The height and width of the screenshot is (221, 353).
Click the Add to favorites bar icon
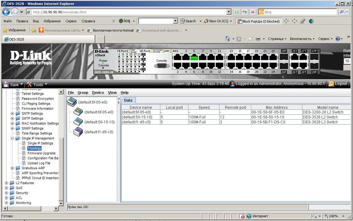click(34, 30)
